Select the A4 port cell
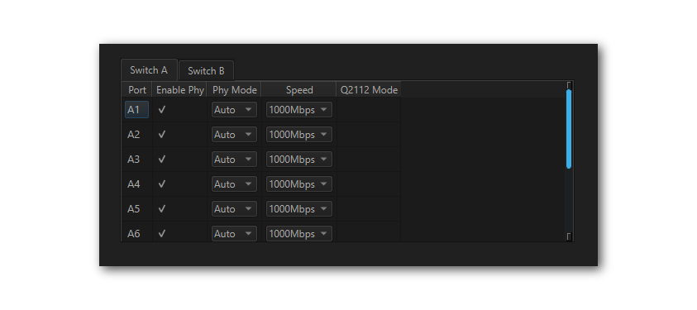This screenshot has height=310, width=697. [x=137, y=184]
